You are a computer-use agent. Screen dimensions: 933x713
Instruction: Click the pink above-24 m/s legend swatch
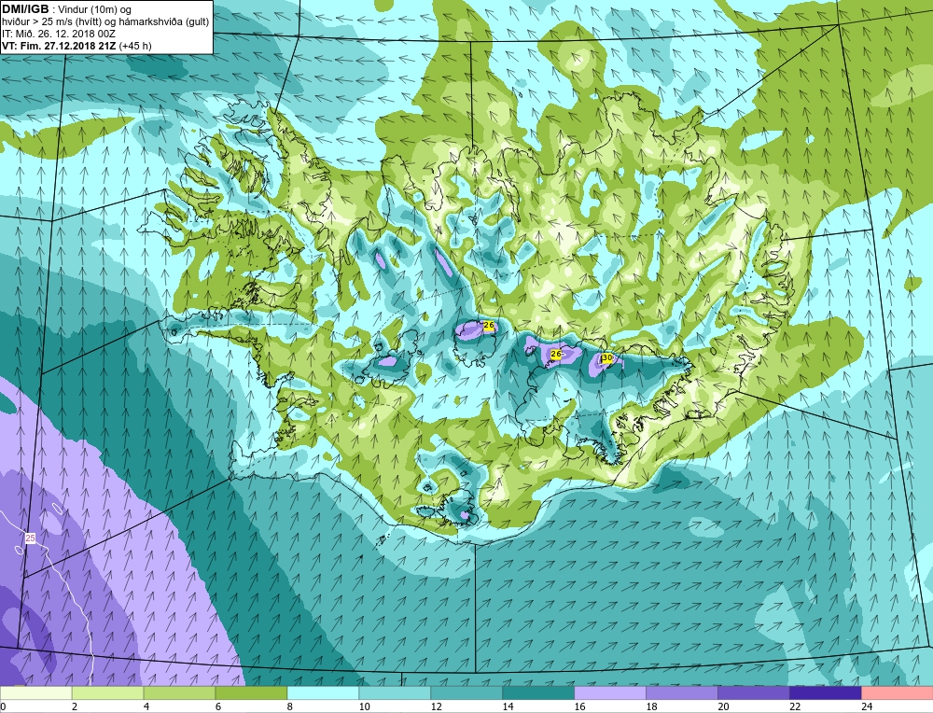(898, 693)
